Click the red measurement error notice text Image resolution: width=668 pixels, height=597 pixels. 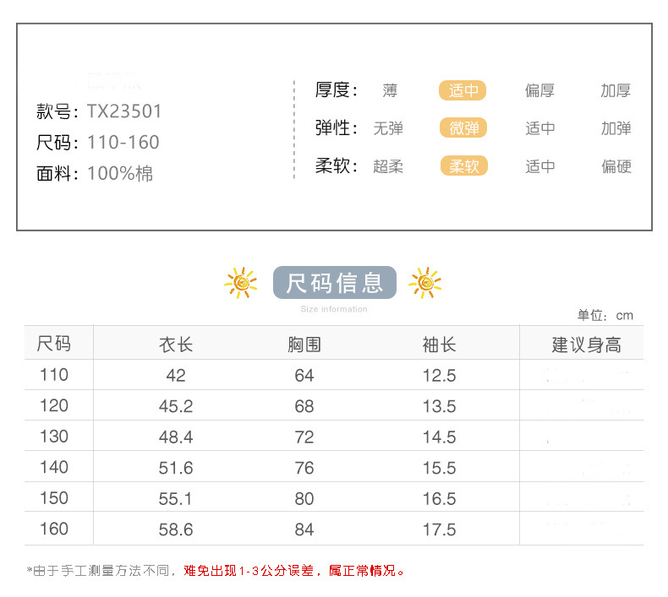[x=294, y=571]
